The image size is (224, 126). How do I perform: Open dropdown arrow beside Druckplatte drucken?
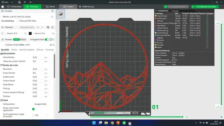[193, 7]
